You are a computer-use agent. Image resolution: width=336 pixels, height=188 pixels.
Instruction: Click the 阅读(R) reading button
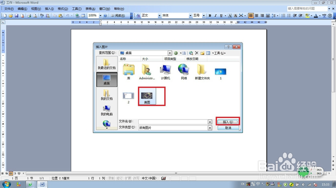click(x=118, y=16)
